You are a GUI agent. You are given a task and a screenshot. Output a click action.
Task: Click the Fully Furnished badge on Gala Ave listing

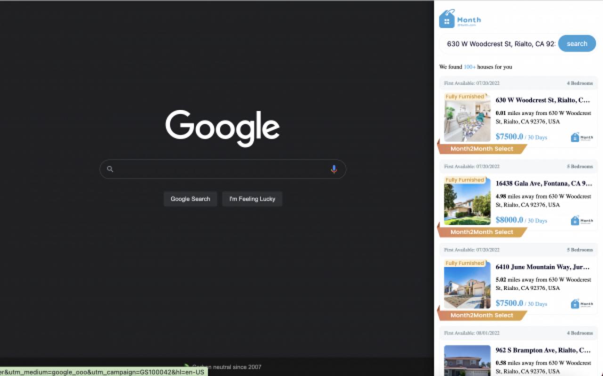[x=465, y=180]
